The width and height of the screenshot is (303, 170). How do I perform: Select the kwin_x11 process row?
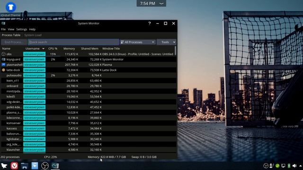[89, 81]
